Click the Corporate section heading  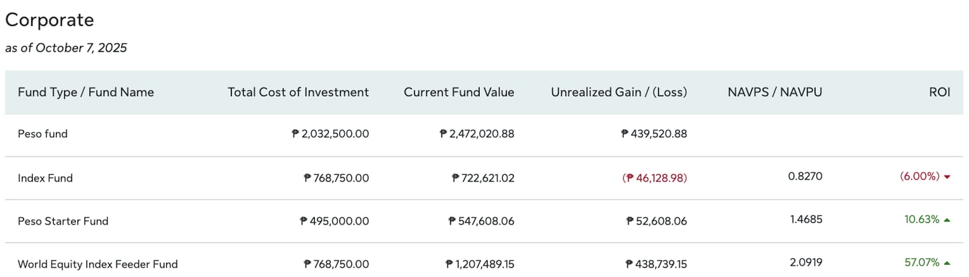(x=49, y=20)
